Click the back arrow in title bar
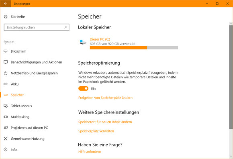The height and width of the screenshot is (159, 233). (6, 4)
